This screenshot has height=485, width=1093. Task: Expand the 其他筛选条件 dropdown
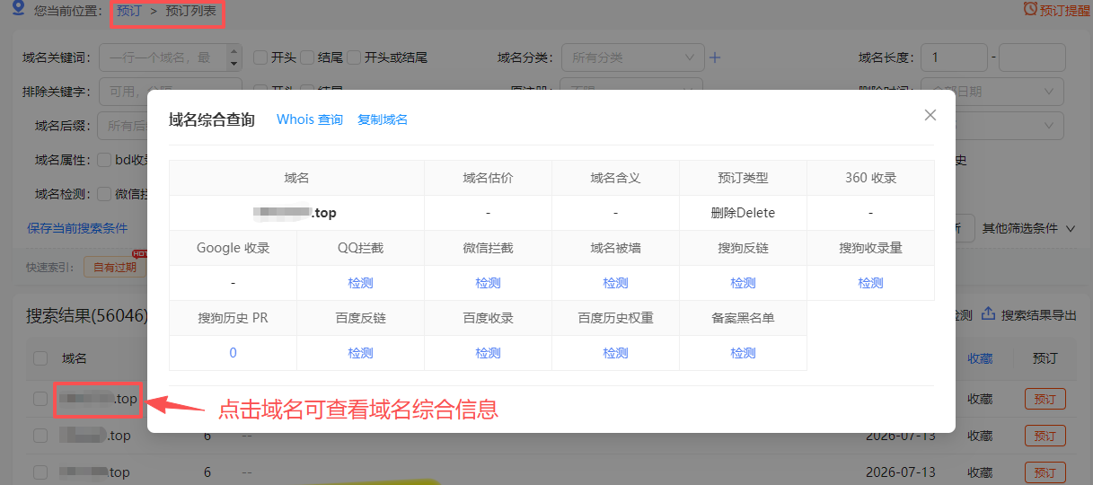click(x=1029, y=228)
